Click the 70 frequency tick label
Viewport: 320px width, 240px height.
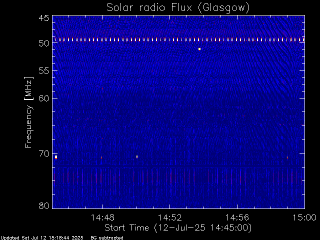(44, 153)
